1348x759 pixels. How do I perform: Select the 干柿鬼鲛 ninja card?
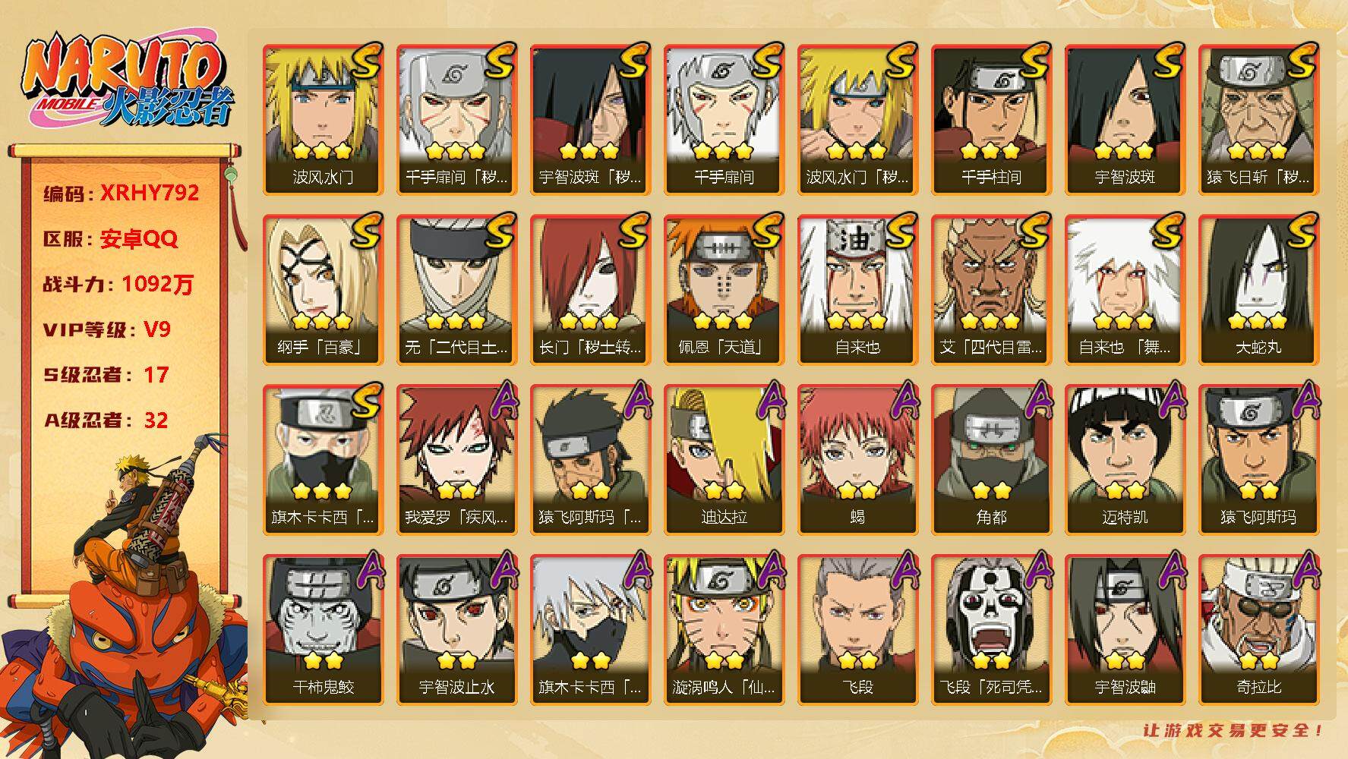pyautogui.click(x=323, y=629)
